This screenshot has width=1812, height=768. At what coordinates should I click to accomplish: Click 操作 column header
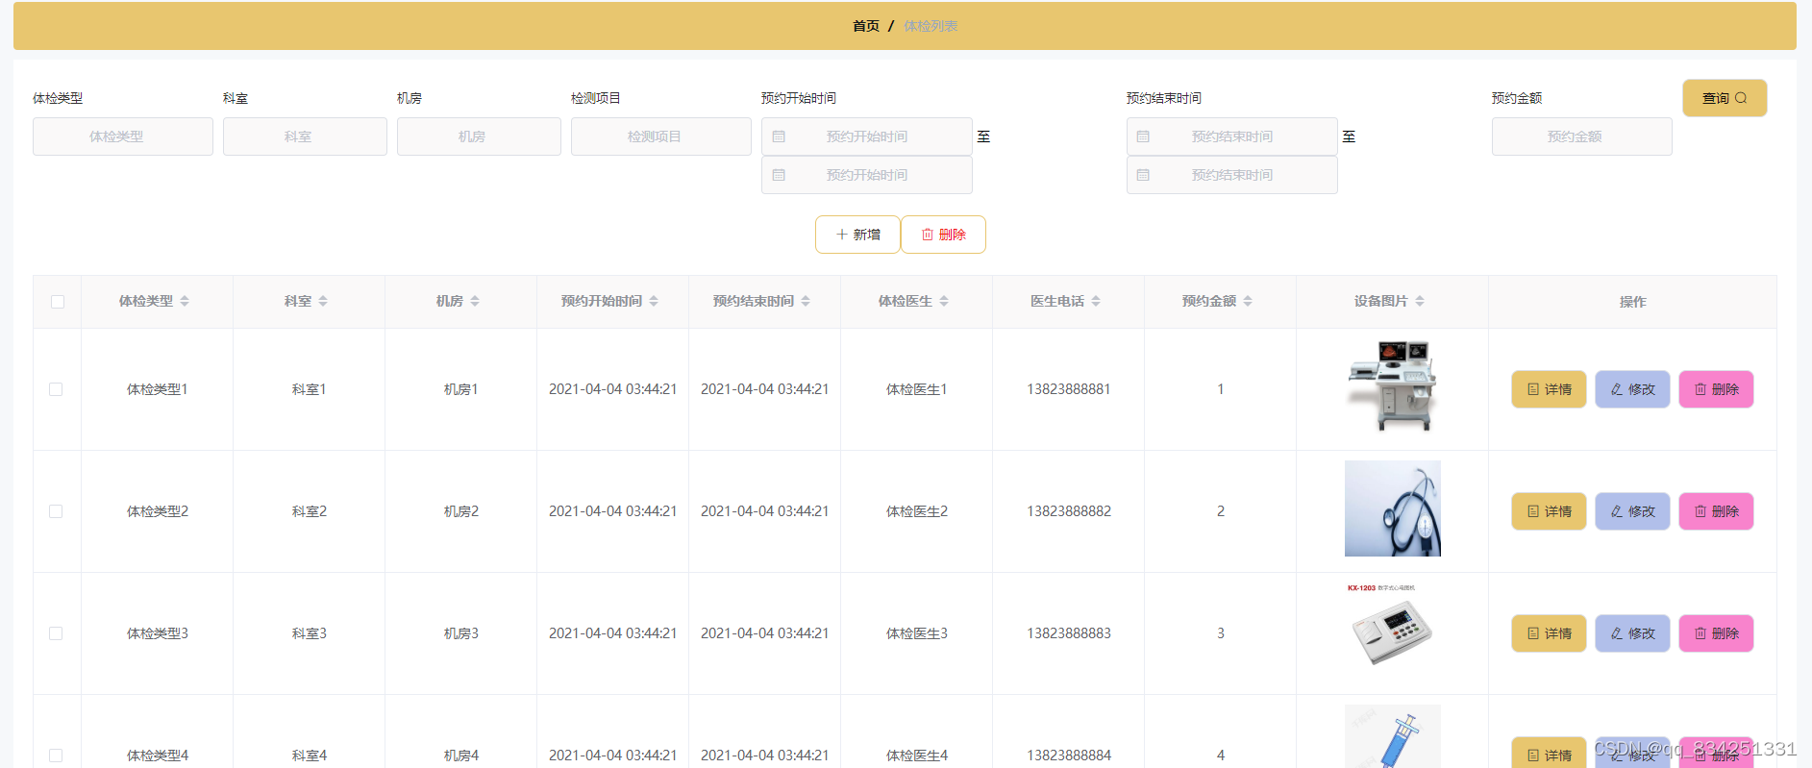pos(1632,302)
